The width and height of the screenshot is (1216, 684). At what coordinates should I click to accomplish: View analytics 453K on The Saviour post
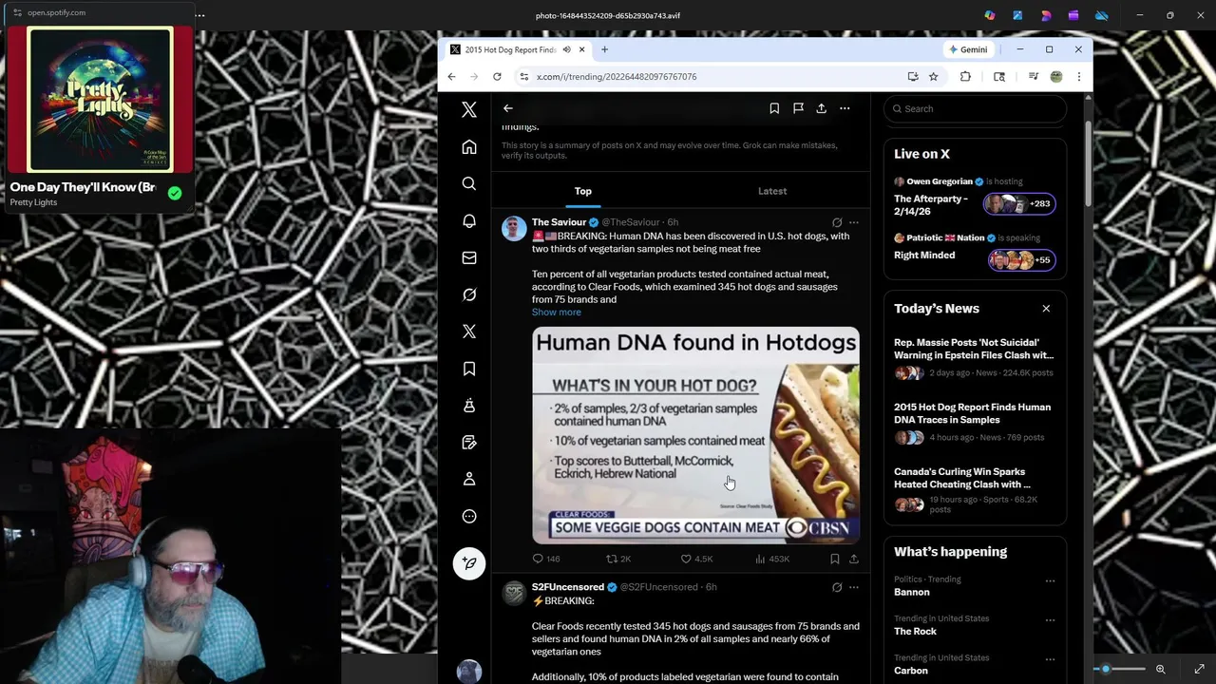pyautogui.click(x=772, y=559)
